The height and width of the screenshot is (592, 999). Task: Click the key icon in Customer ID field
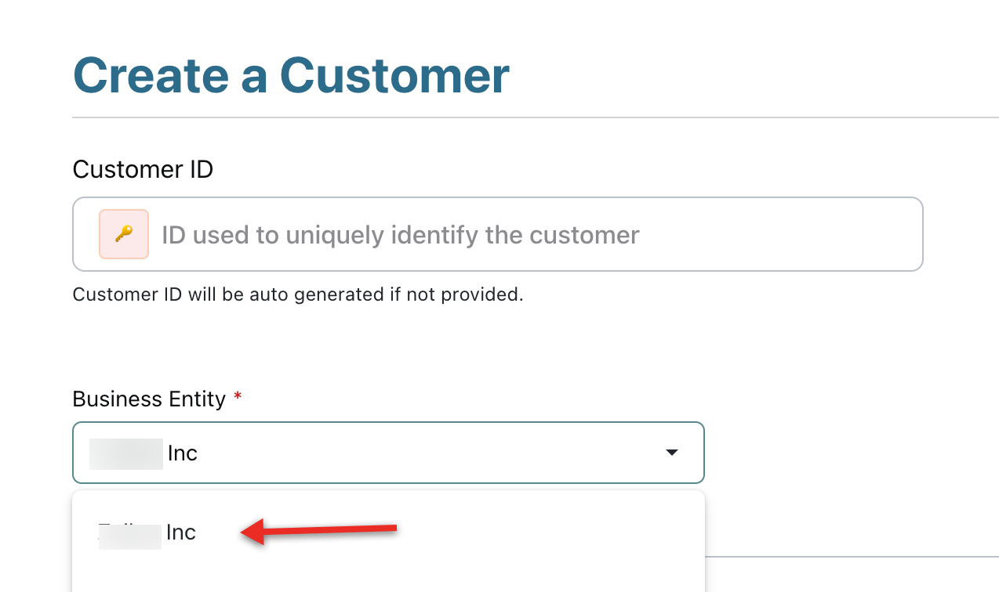[124, 234]
